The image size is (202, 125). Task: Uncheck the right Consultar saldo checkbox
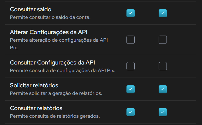click(163, 13)
